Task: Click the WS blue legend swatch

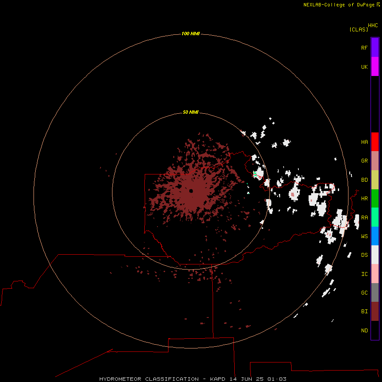Action: (375, 236)
